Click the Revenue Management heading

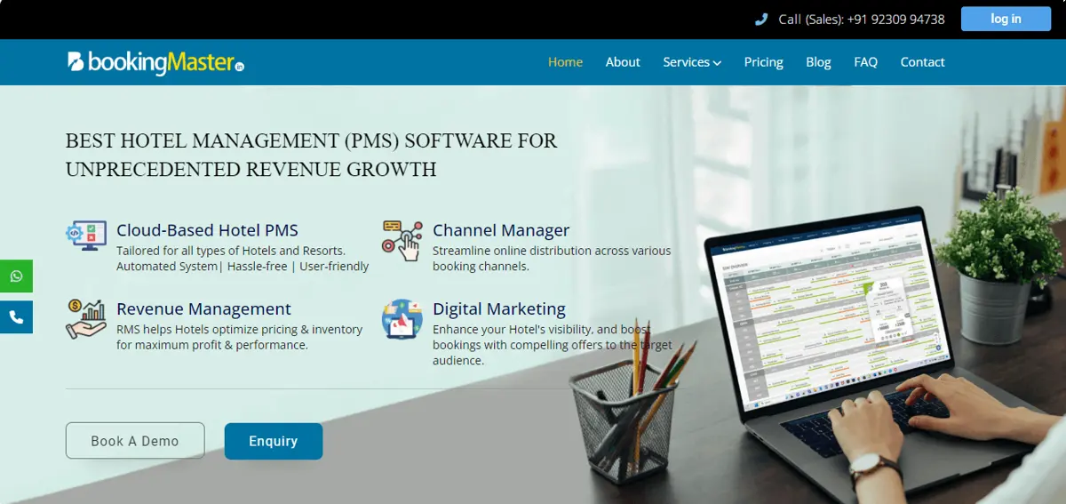coord(203,308)
